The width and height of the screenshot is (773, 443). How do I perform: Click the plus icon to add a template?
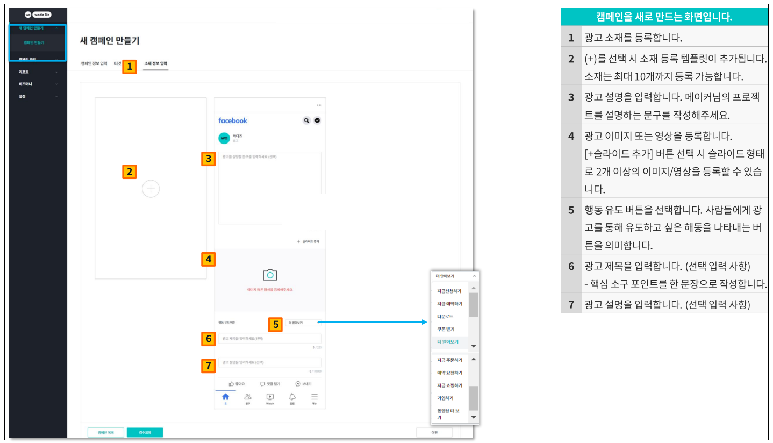151,189
